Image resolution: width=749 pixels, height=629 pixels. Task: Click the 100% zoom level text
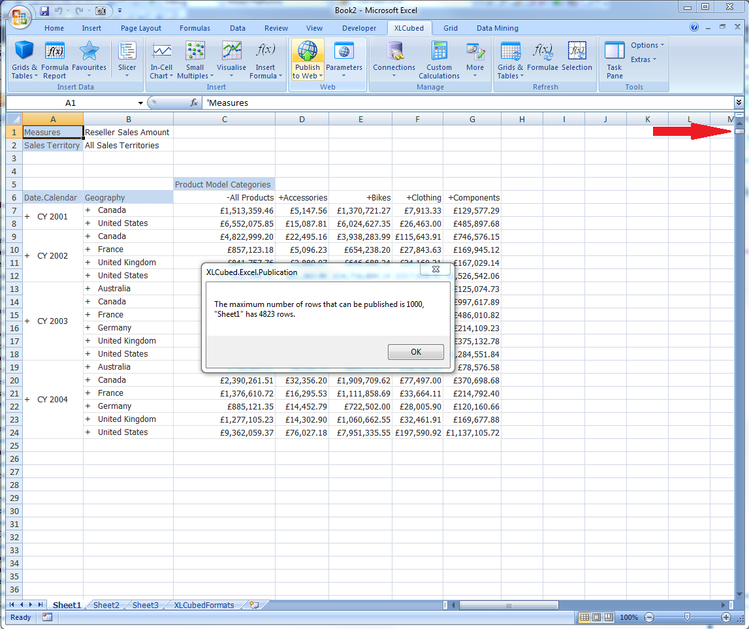[x=629, y=617]
